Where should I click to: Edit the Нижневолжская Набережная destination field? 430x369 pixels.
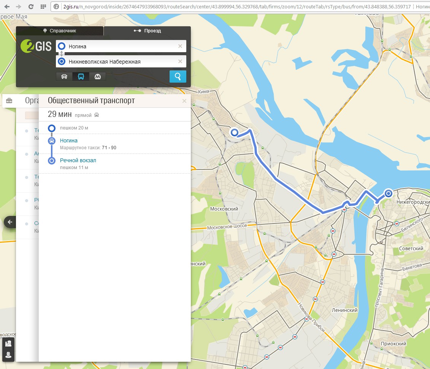tap(121, 62)
